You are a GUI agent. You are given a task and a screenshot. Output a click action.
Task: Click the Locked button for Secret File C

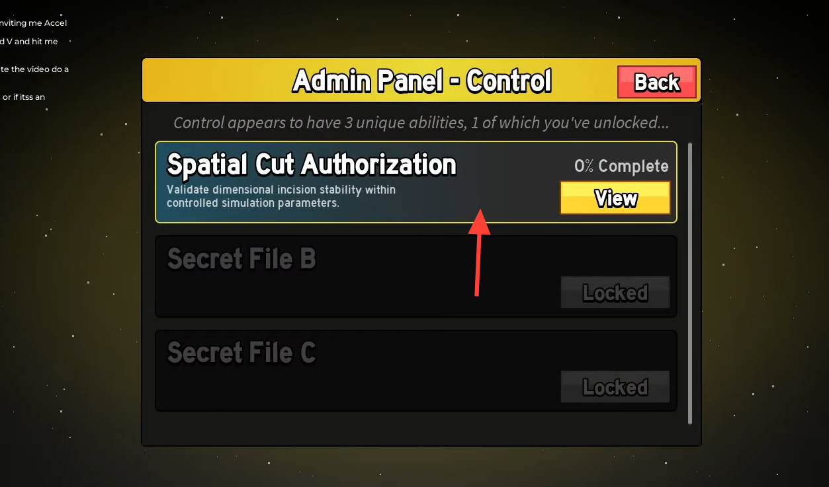coord(615,387)
